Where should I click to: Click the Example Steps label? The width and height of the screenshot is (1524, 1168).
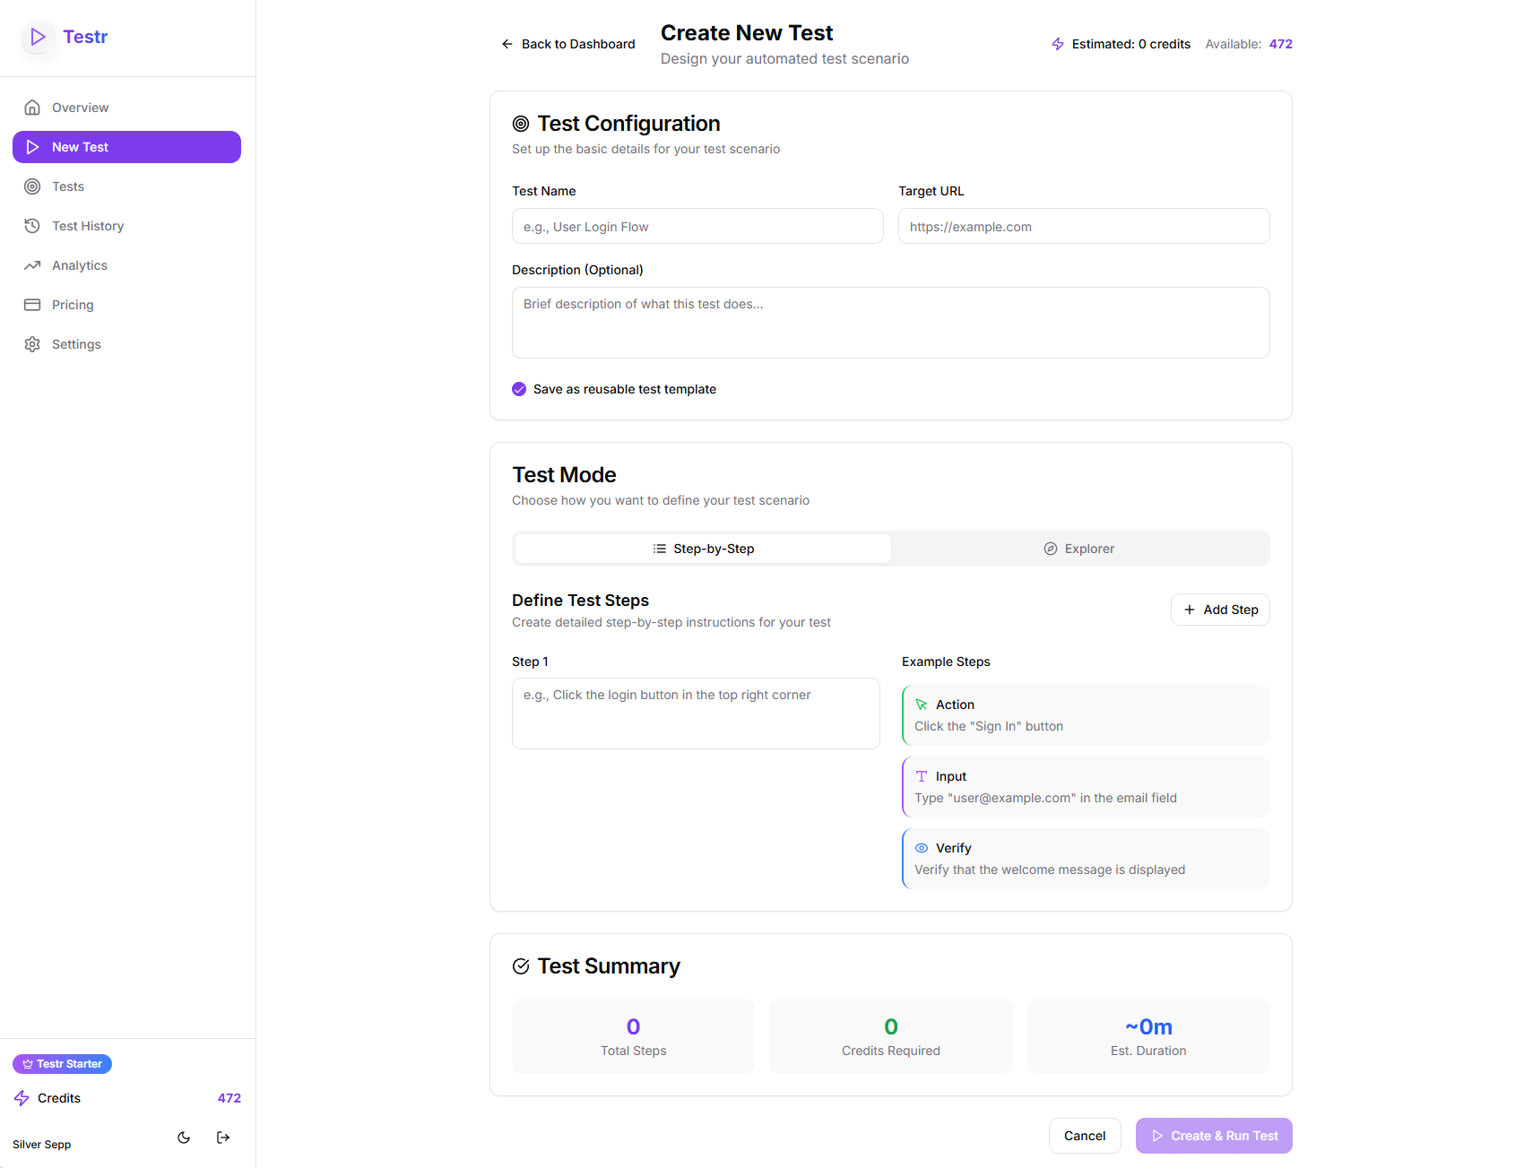click(946, 662)
